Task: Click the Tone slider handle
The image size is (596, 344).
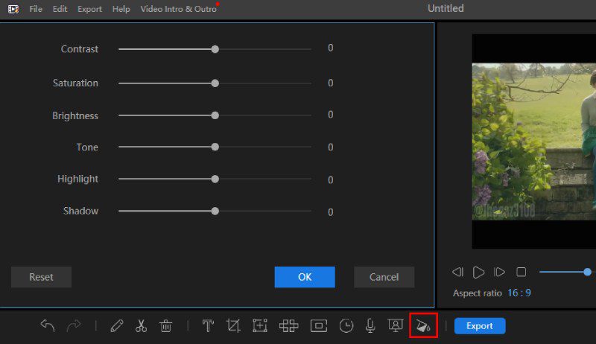Action: pos(215,147)
